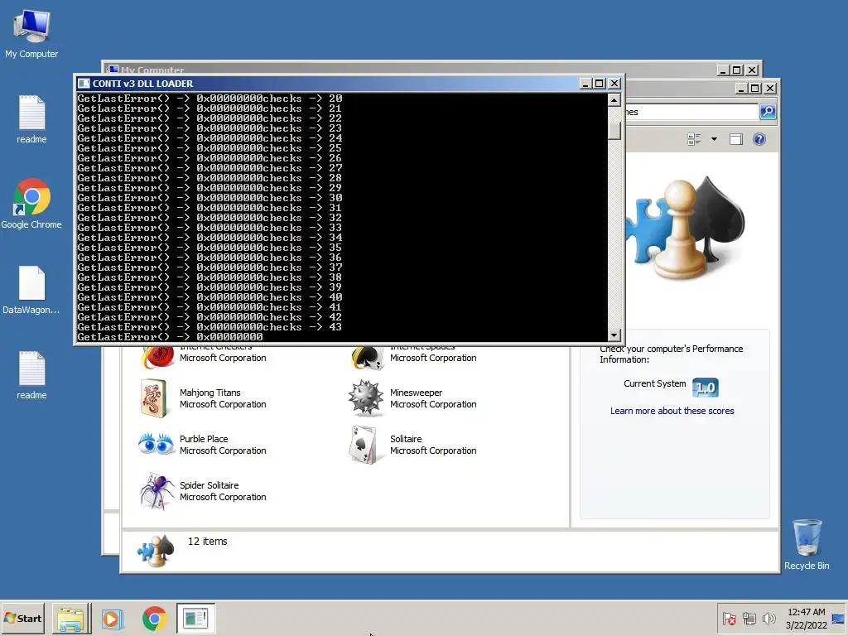848x636 pixels.
Task: Click the Change your view icon
Action: coord(694,139)
